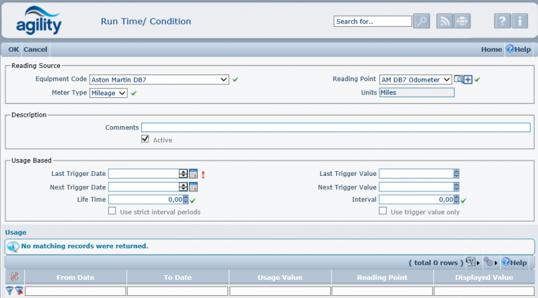Click the add Reading Point plus icon
Image resolution: width=538 pixels, height=298 pixels.
[x=468, y=80]
